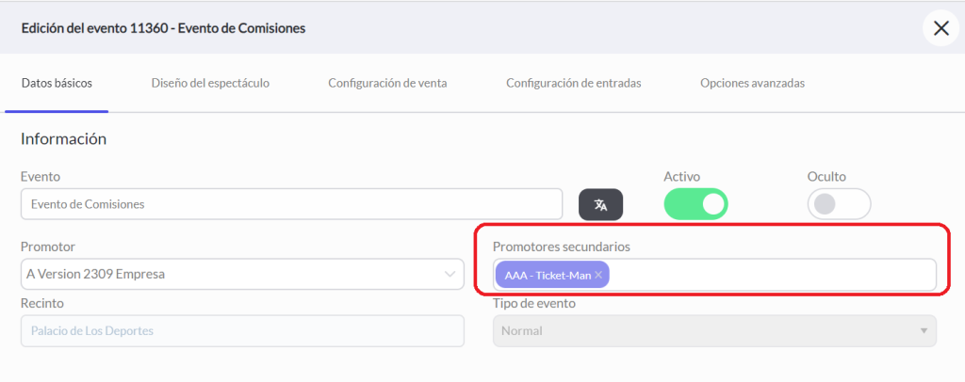Expand the Promotor dropdown chevron

pyautogui.click(x=450, y=275)
